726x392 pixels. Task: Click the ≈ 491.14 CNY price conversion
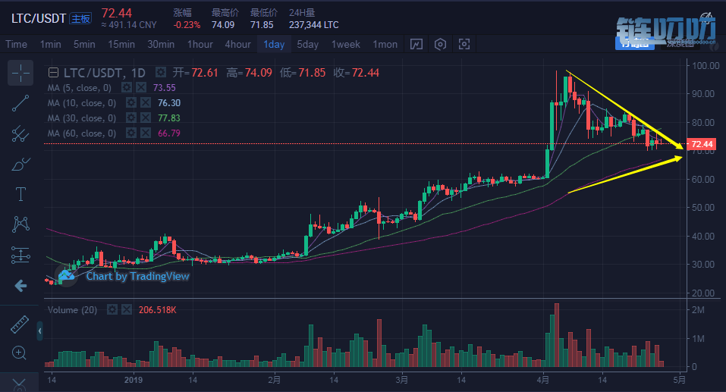(129, 25)
